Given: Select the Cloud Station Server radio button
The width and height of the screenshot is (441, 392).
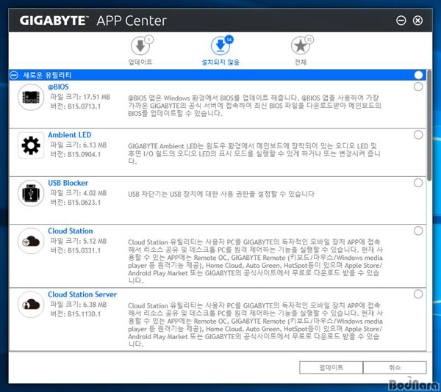Looking at the screenshot, I should 418,294.
